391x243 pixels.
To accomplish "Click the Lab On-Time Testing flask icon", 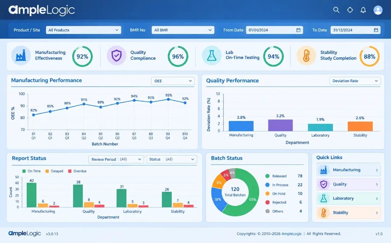I will (x=212, y=55).
